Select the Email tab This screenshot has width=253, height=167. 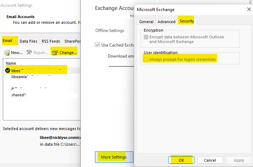[7, 41]
